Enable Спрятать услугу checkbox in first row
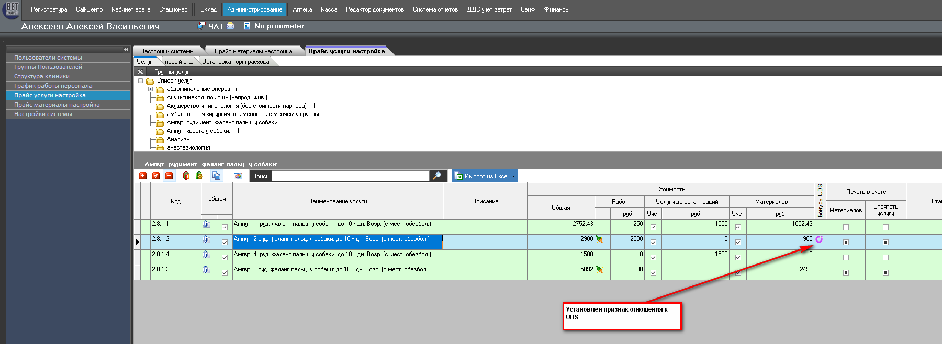The height and width of the screenshot is (344, 942). point(885,227)
